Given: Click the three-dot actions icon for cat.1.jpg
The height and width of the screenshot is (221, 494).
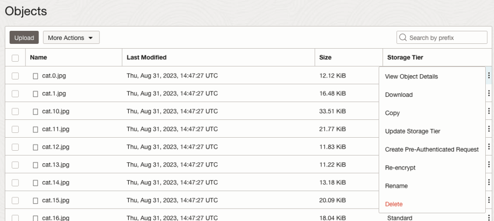Looking at the screenshot, I should 489,93.
